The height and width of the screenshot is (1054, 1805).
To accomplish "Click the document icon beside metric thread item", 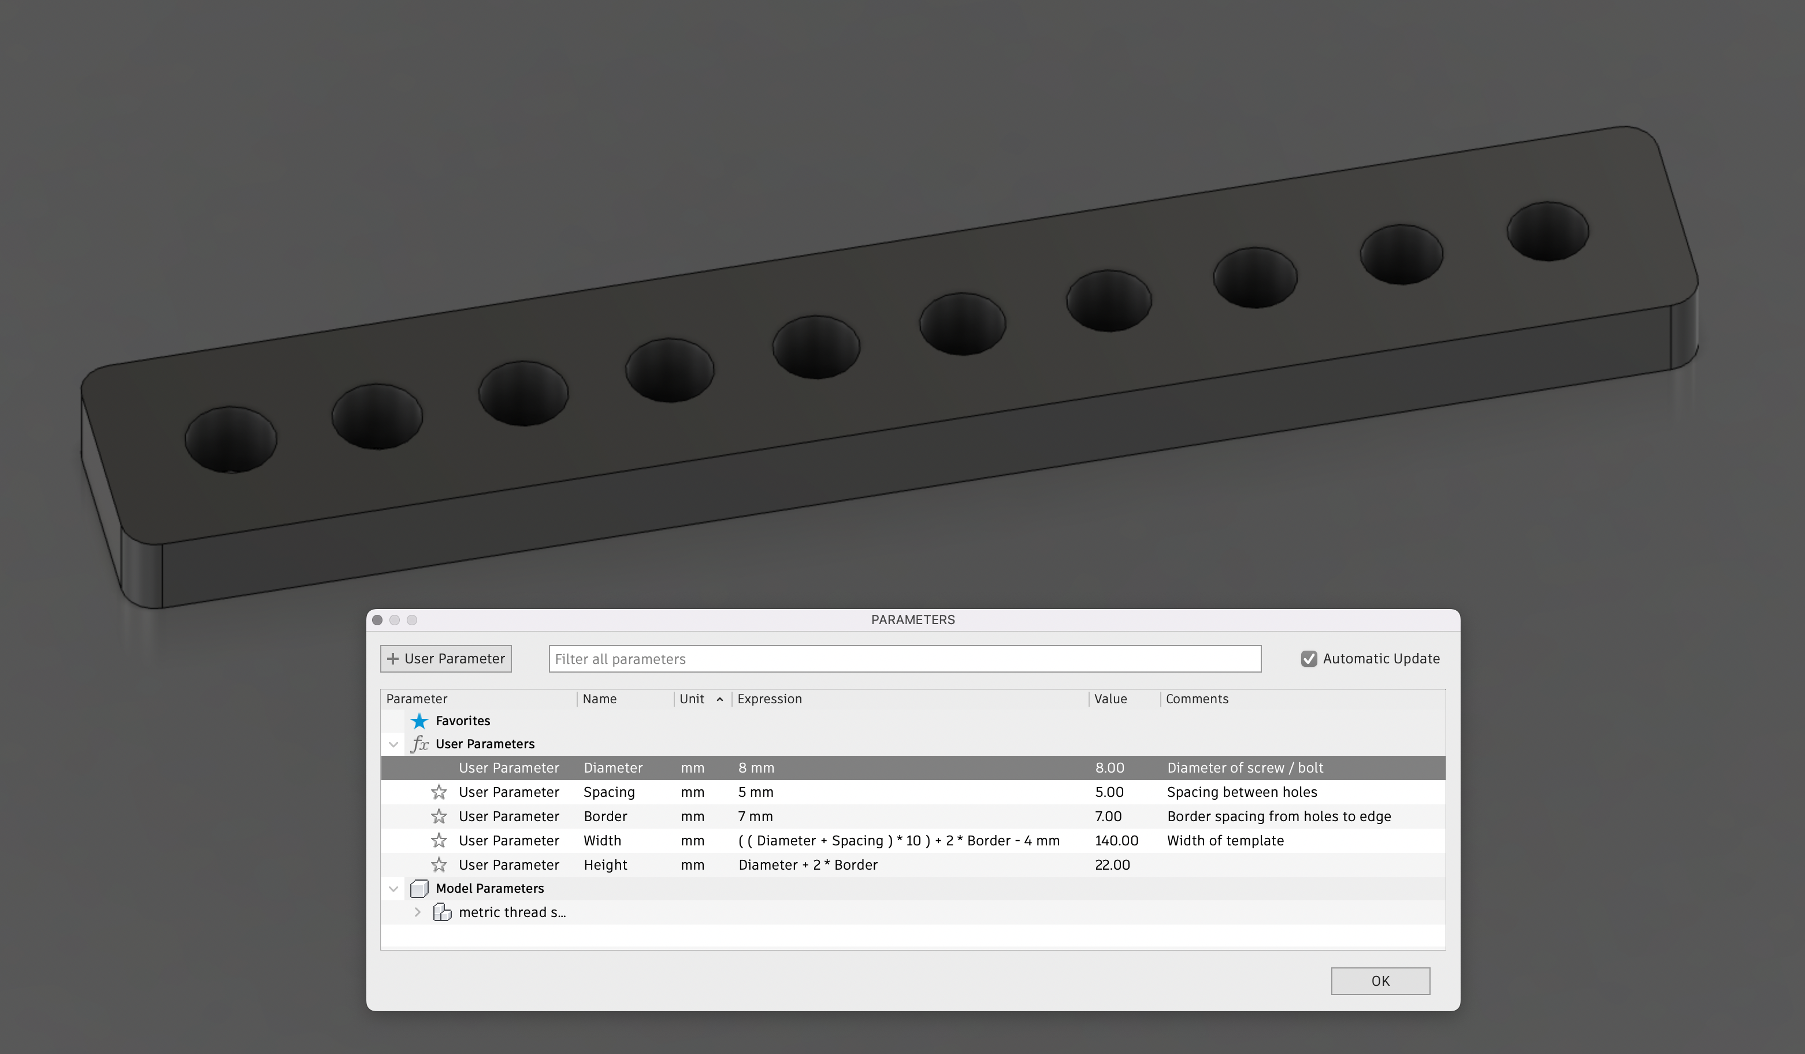I will coord(443,911).
